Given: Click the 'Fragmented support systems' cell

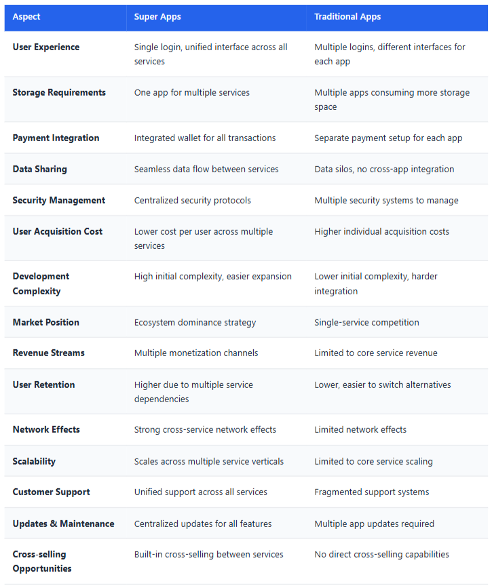Looking at the screenshot, I should (x=371, y=492).
